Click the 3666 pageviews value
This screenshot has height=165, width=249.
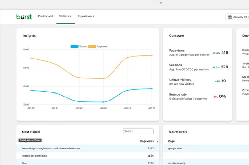151,156
